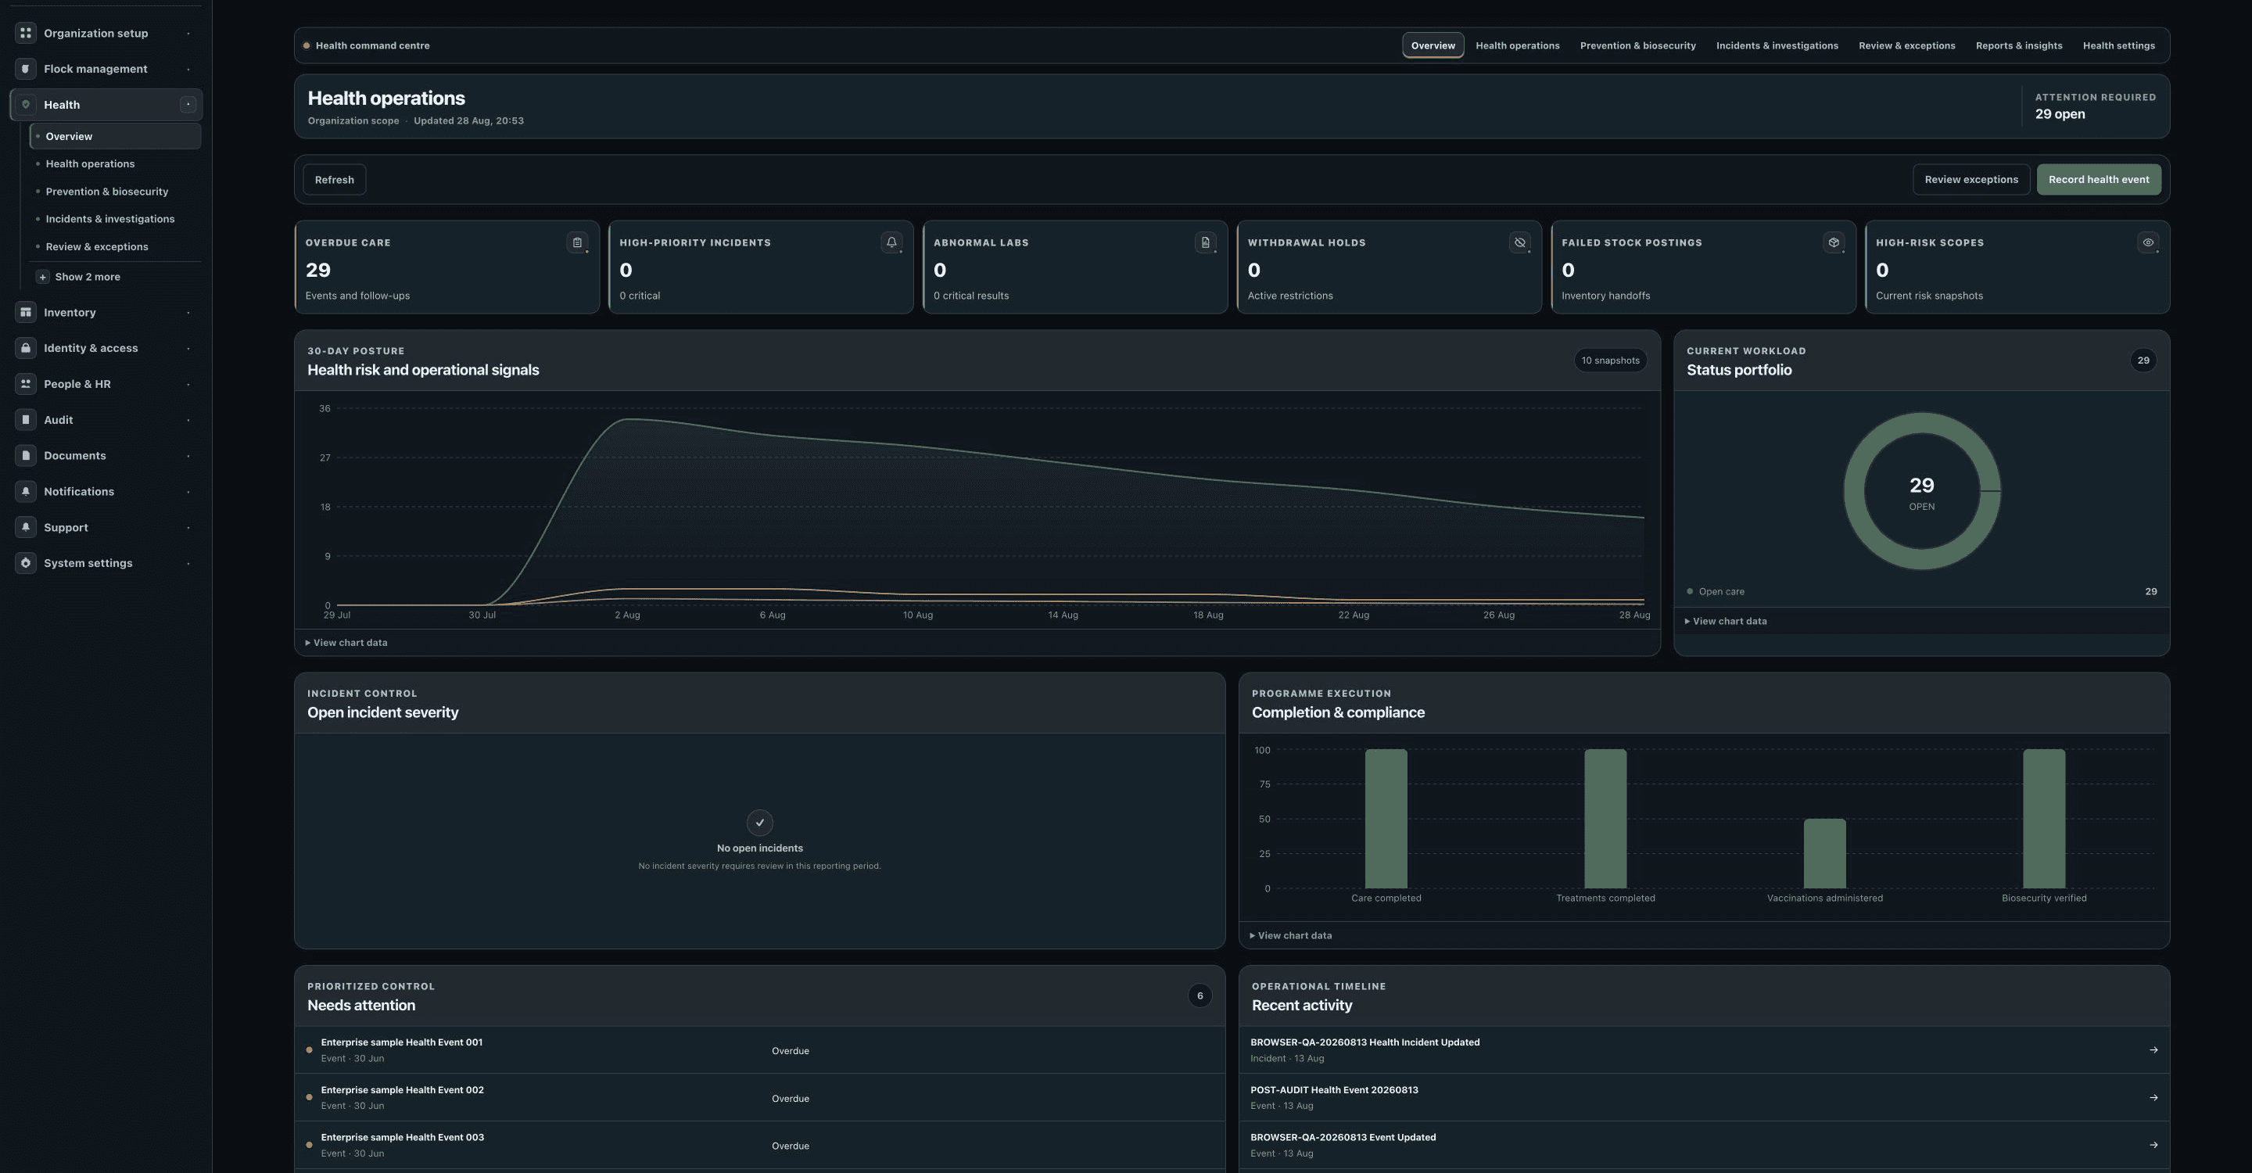Click the Support sidebar icon
The image size is (2252, 1173).
pos(25,527)
